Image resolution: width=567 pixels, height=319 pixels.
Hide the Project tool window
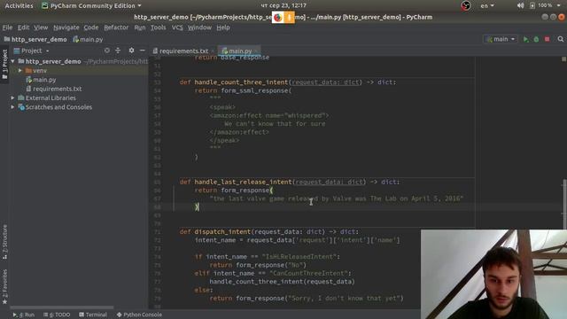[x=143, y=51]
